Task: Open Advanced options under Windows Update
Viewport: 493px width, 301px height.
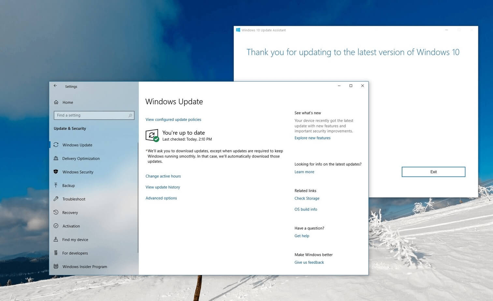Action: 161,198
